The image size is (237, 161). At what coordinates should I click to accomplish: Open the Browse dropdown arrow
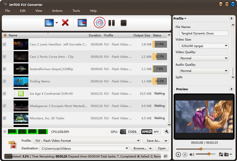pyautogui.click(x=150, y=148)
